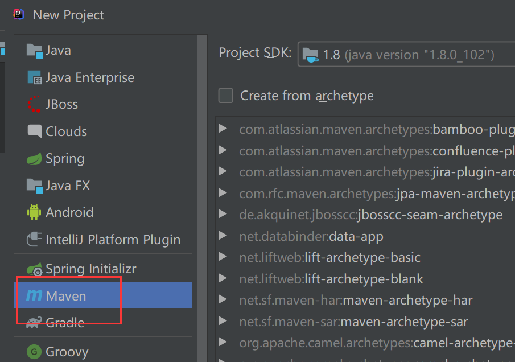Pick the Groovy green circle icon
This screenshot has width=515, height=362.
(x=35, y=351)
